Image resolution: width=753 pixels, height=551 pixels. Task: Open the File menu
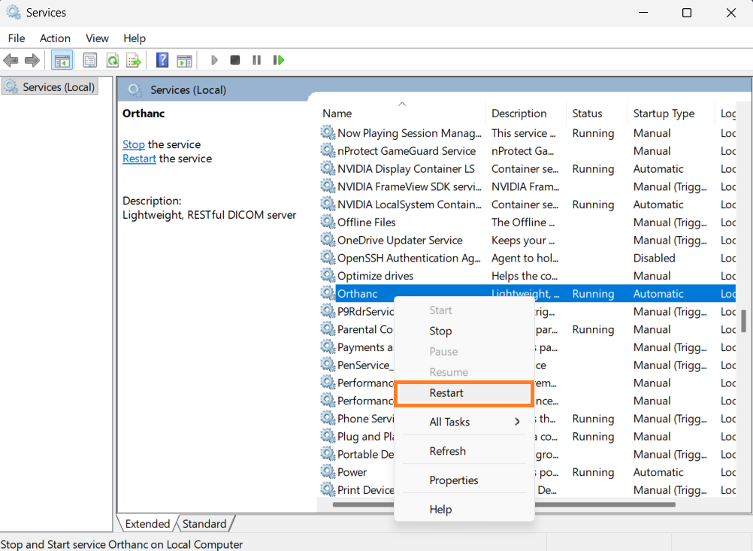pos(17,38)
